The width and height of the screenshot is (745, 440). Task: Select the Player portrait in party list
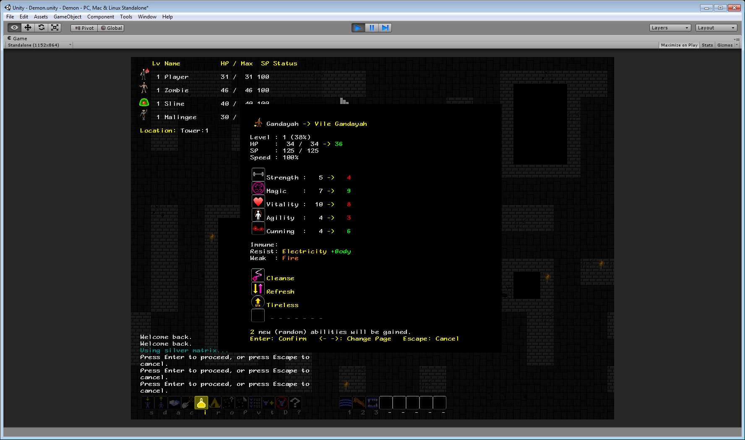(144, 74)
